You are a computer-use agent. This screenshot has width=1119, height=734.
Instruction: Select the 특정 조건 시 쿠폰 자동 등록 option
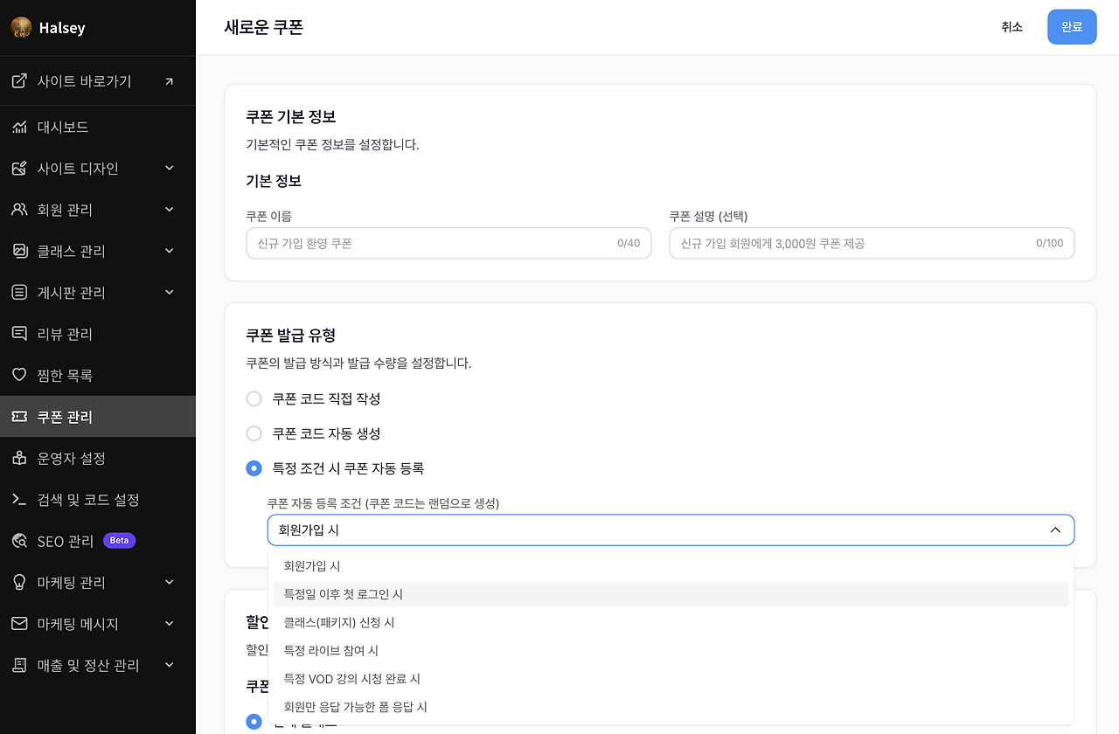click(254, 468)
